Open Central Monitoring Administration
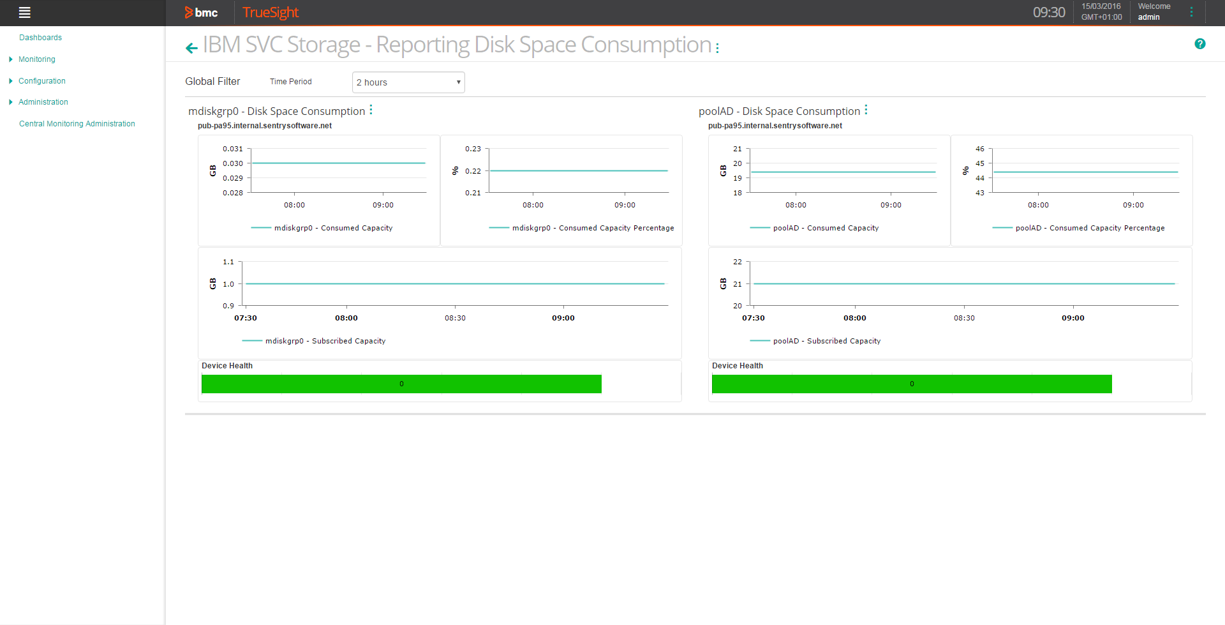 tap(77, 124)
